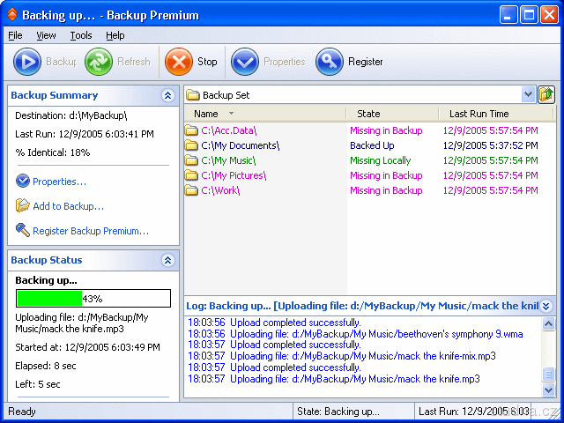Viewport: 564px width, 423px height.
Task: Click Register Backup Premium… link
Action: pos(91,231)
